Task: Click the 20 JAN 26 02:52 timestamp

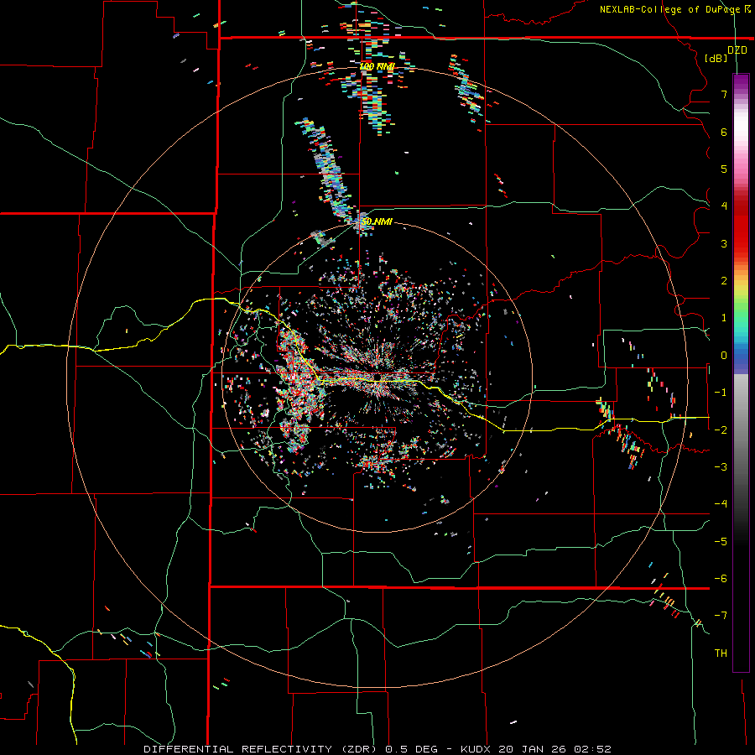Action: [x=555, y=749]
